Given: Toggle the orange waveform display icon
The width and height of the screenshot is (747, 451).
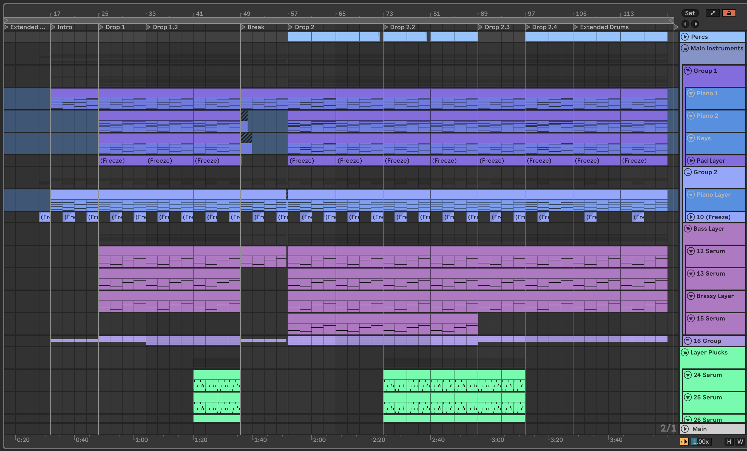Looking at the screenshot, I should tap(684, 442).
